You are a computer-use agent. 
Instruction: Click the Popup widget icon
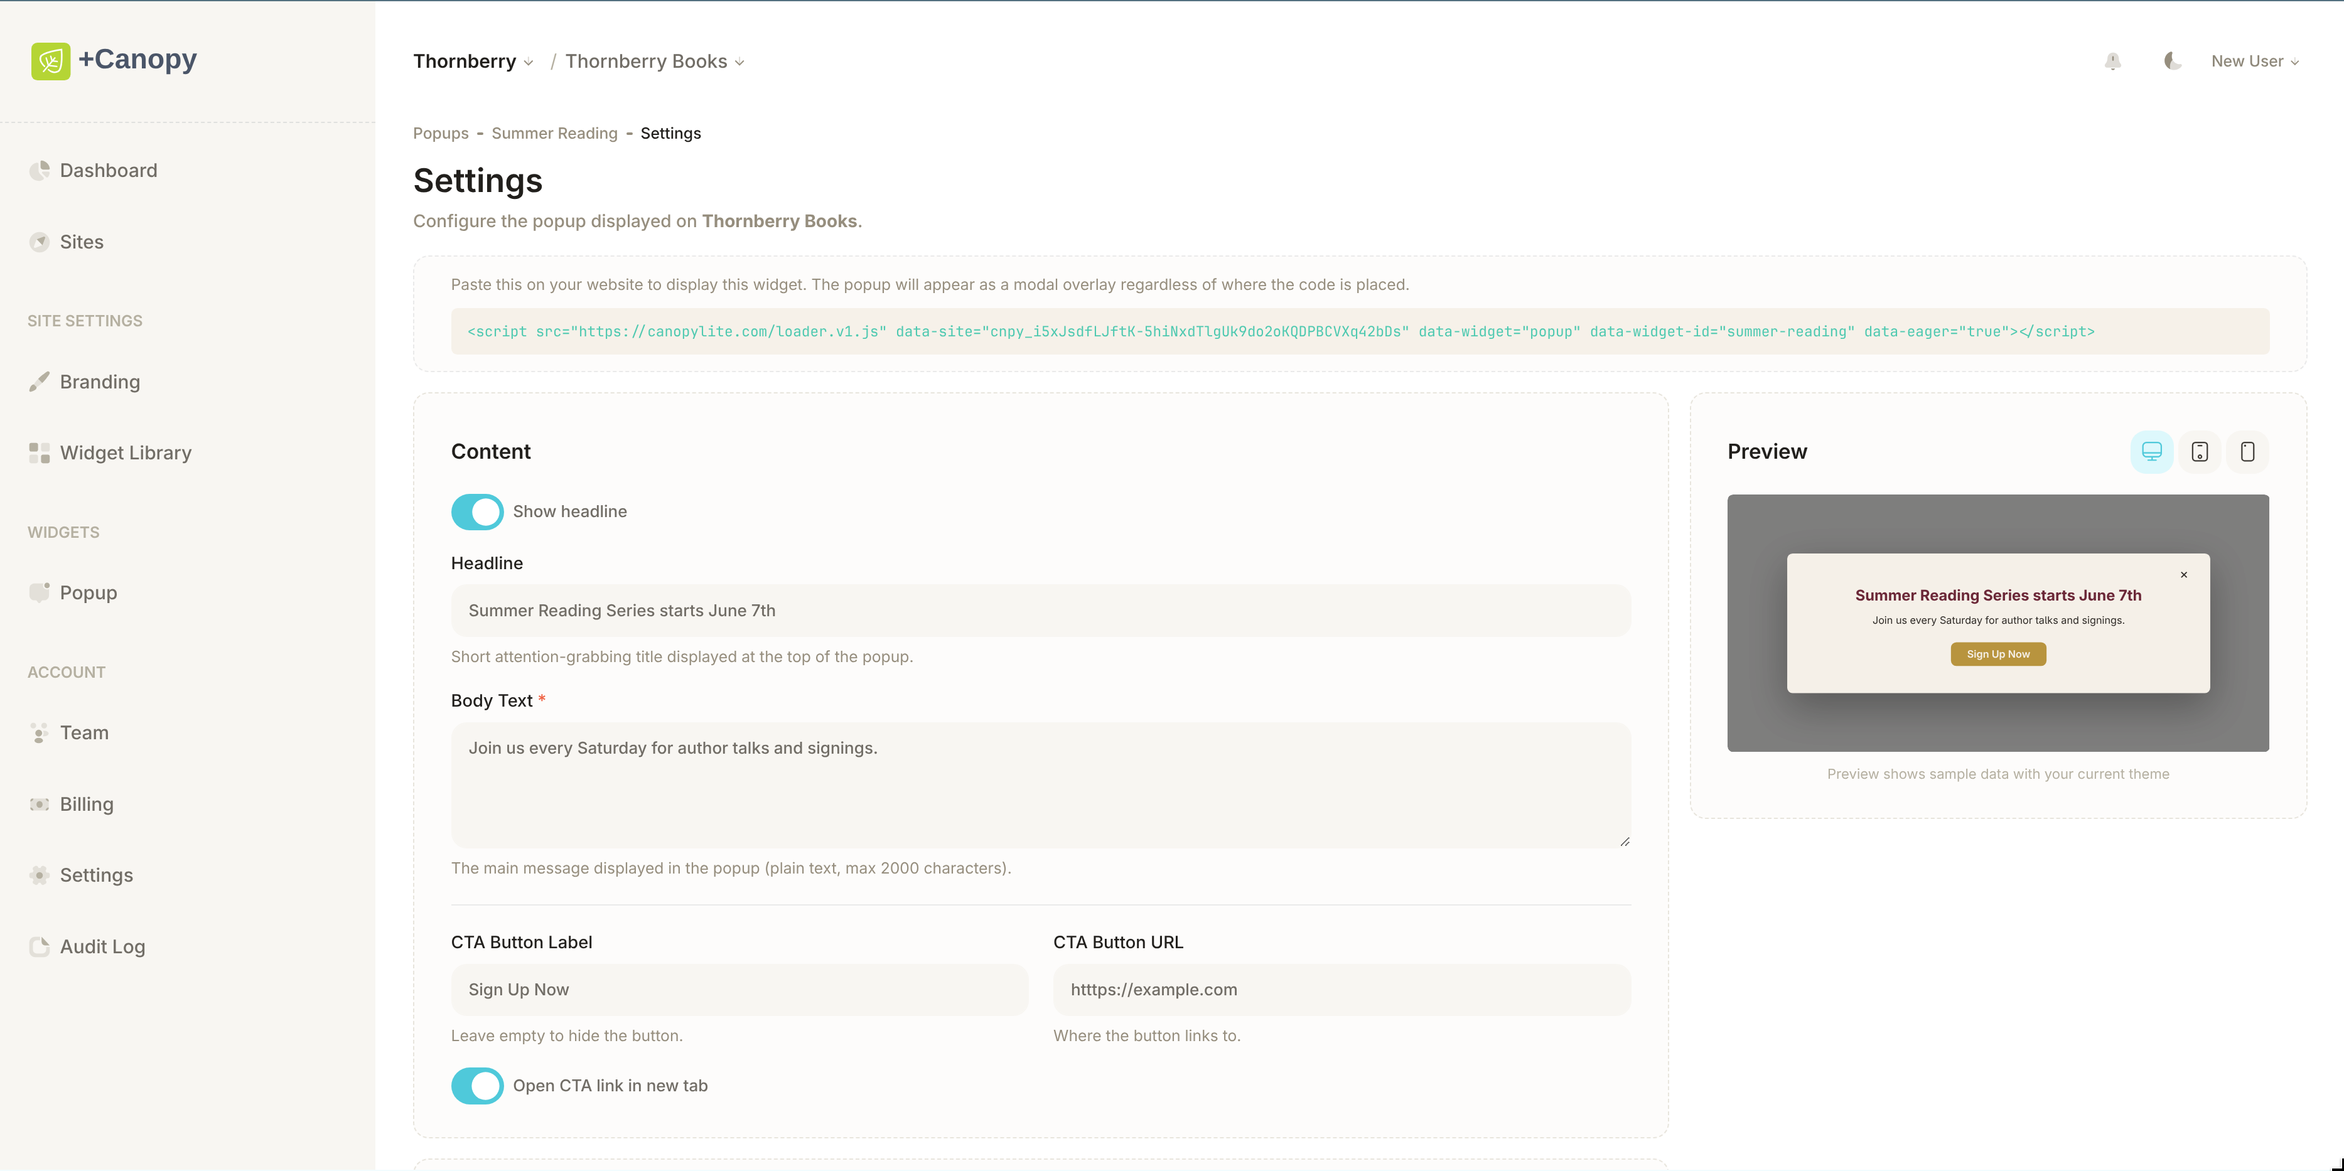39,592
